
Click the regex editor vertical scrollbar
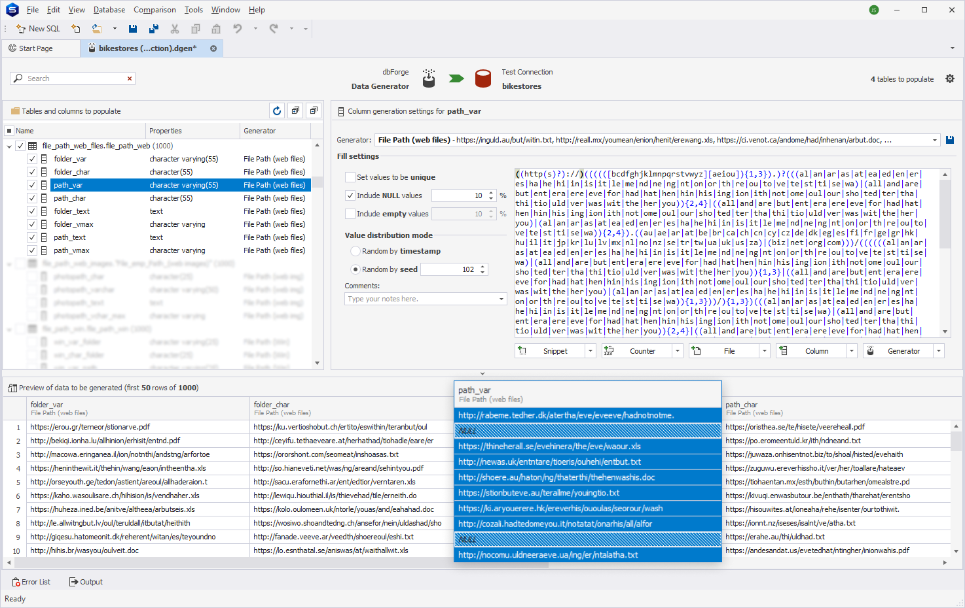[945, 252]
